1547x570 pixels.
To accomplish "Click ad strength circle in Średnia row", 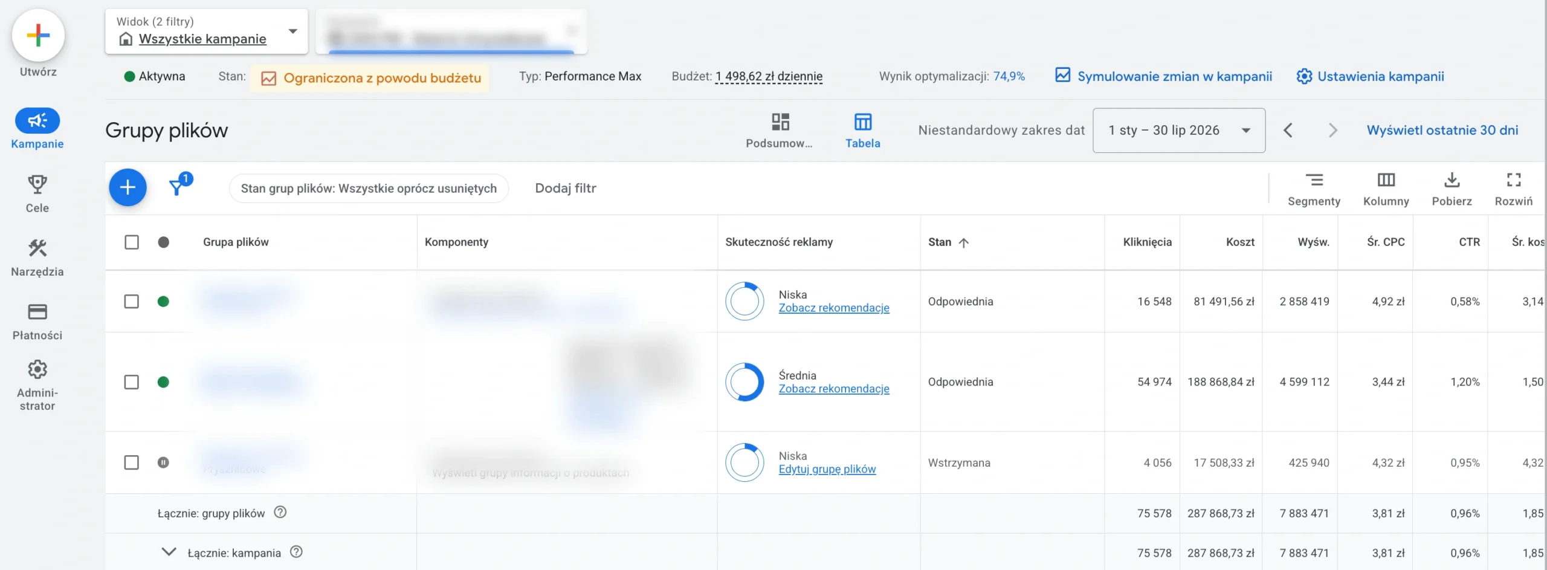I will click(x=744, y=381).
